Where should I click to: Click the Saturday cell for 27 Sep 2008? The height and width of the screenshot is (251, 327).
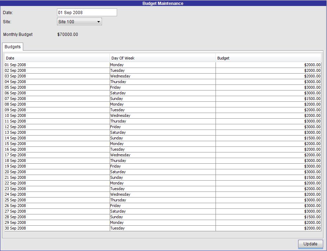coord(118,211)
